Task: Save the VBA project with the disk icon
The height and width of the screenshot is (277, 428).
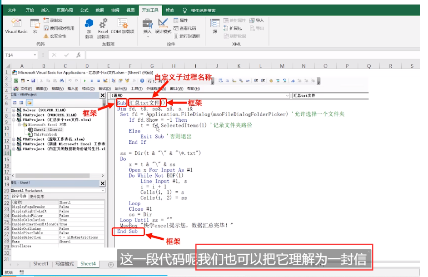Action: 33,81
